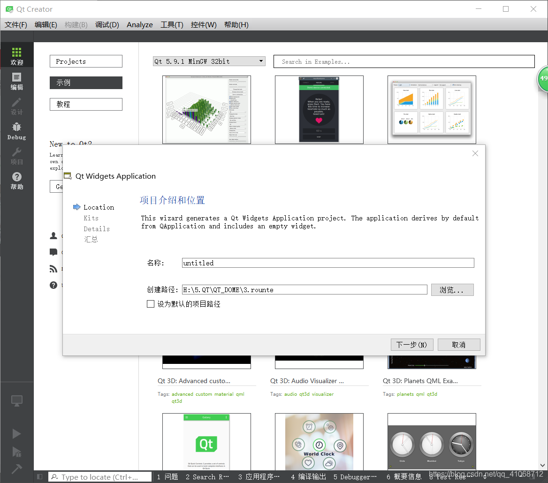This screenshot has height=483, width=548.
Task: Open the 2 Search Results pane
Action: click(207, 477)
